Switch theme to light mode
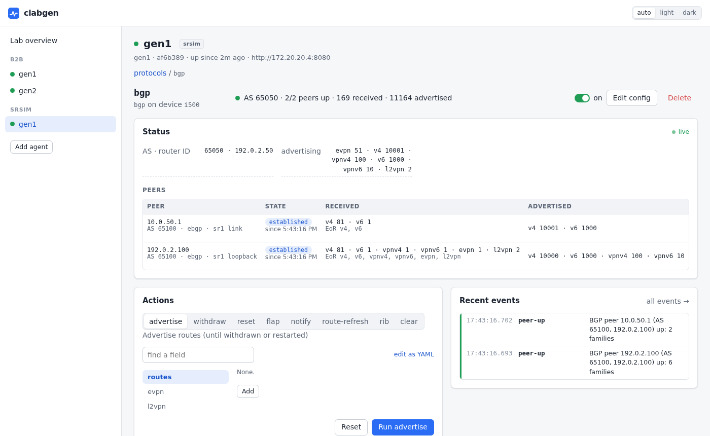 (667, 13)
